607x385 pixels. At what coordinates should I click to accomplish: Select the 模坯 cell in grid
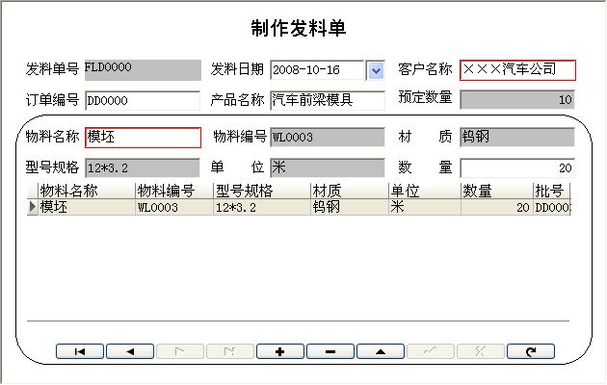(87, 207)
